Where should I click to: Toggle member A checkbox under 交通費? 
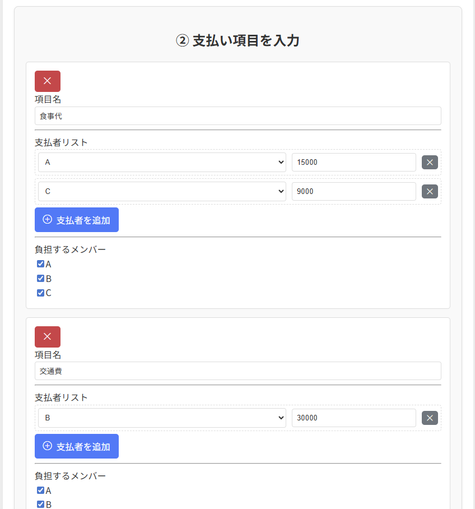[40, 490]
